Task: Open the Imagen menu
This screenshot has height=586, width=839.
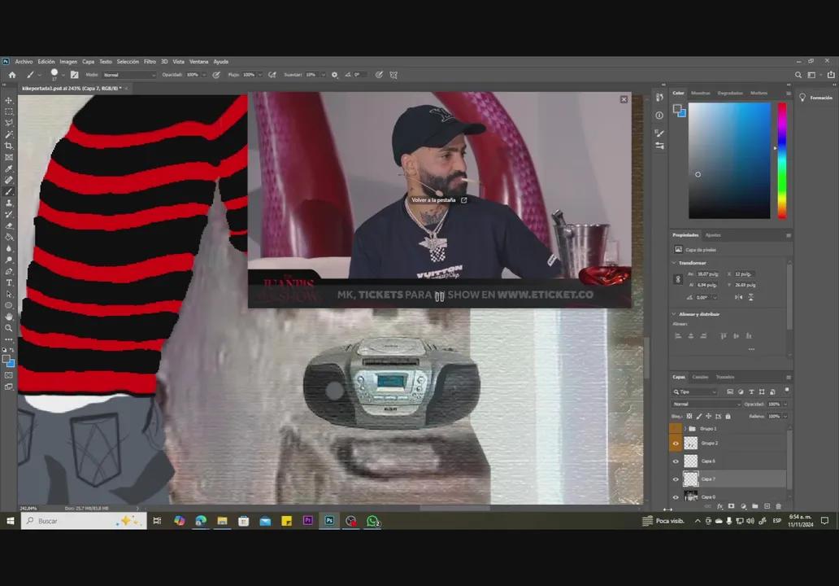Action: (68, 62)
